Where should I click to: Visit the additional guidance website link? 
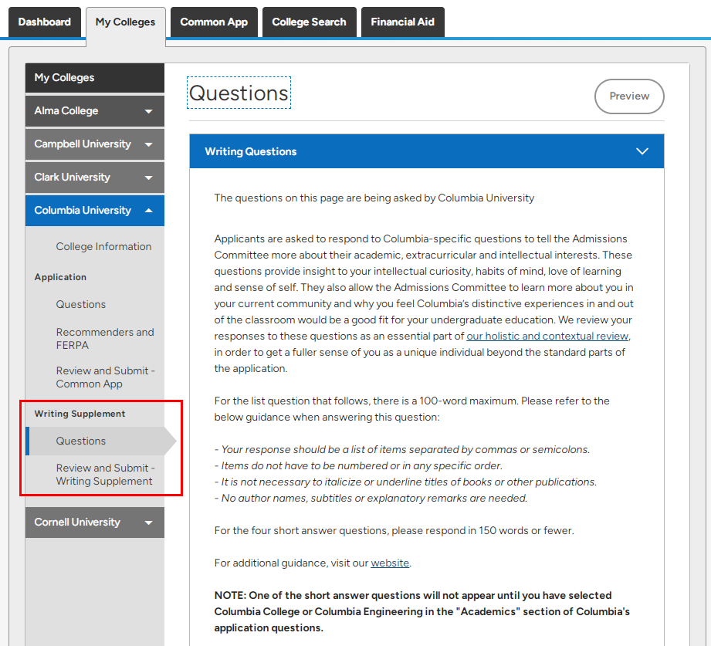(x=390, y=563)
